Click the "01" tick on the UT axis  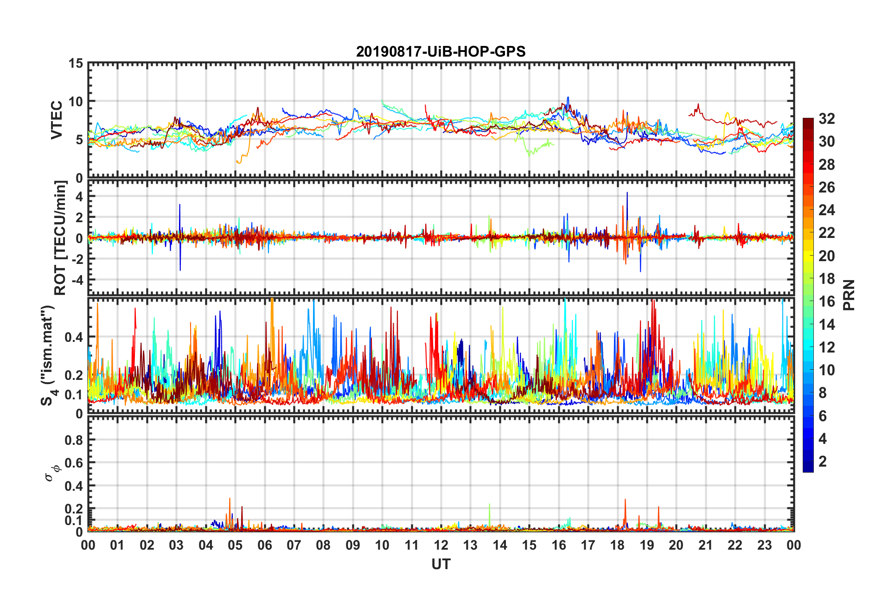[117, 545]
